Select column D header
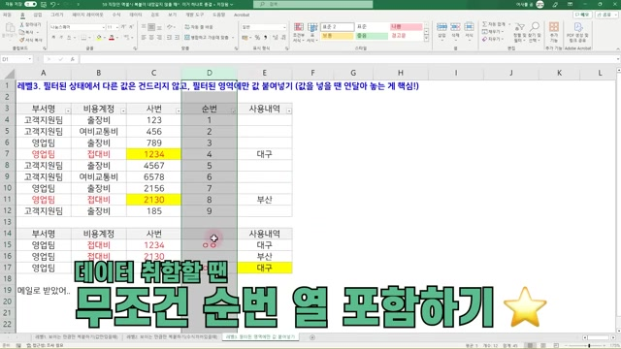621x349 pixels. point(210,73)
